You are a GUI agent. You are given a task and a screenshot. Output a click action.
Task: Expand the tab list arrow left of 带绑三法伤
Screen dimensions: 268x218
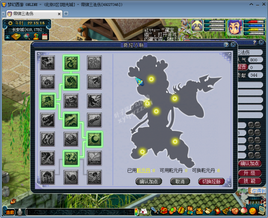3,14
